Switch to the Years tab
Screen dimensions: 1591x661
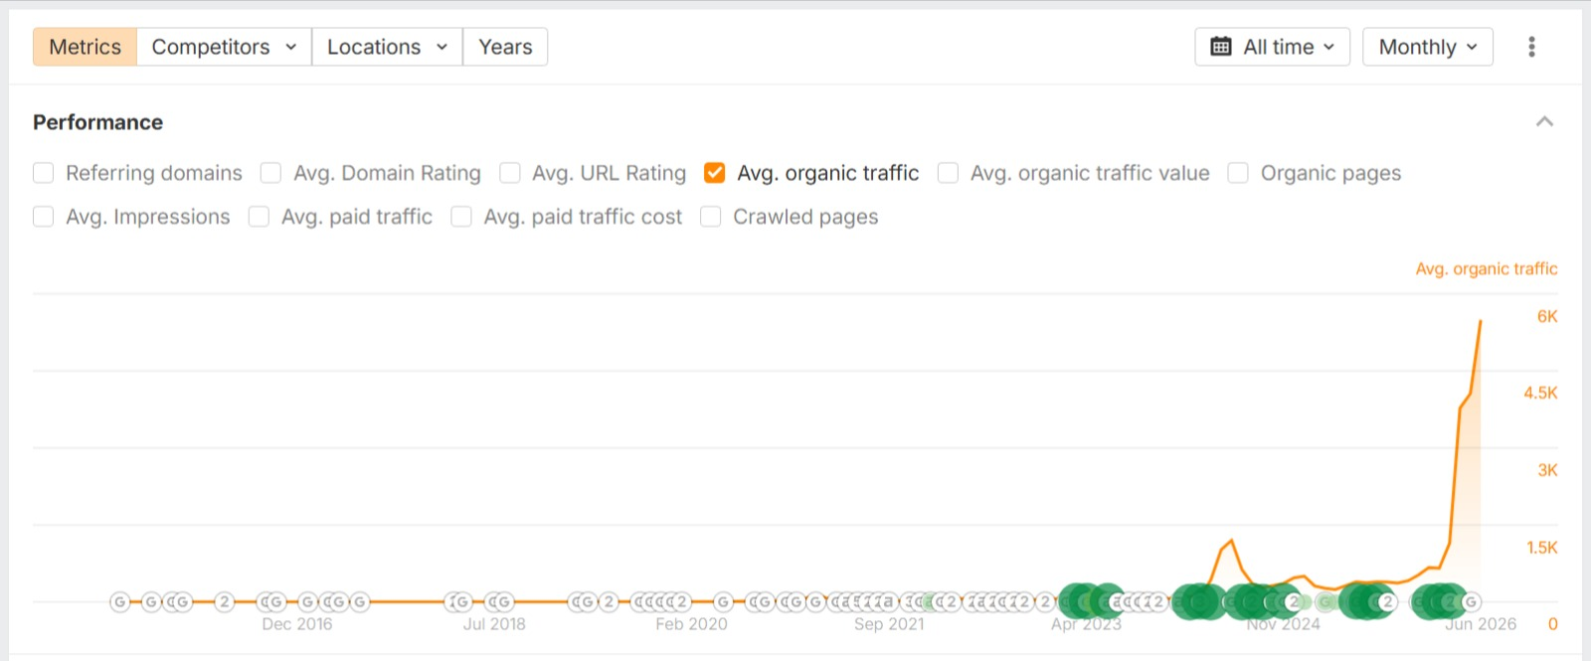coord(505,47)
